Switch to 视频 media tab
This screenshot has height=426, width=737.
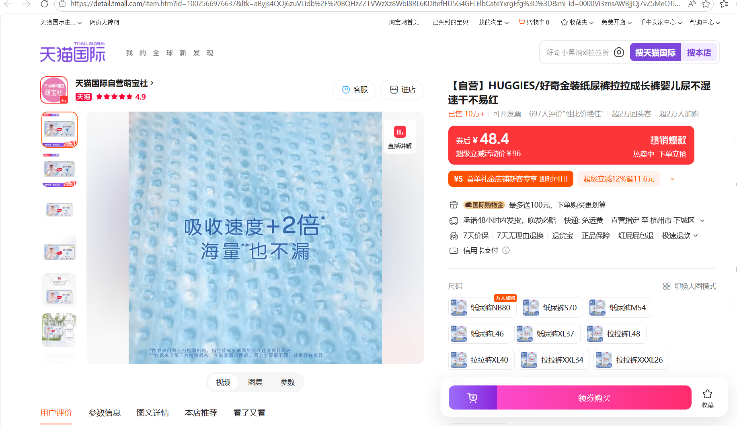tap(223, 382)
